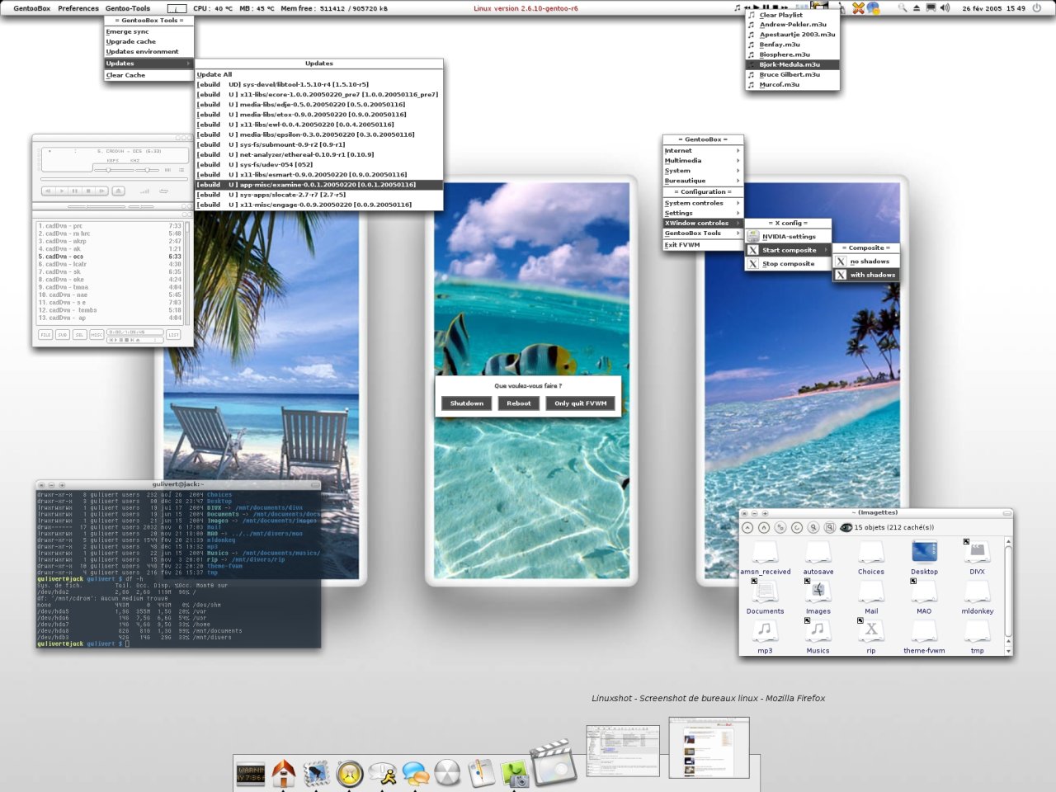Select composite with shadows option
The image size is (1056, 792).
866,275
